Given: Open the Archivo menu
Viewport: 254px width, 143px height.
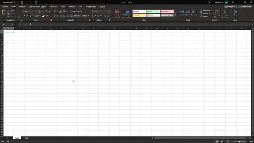Looking at the screenshot, I should point(4,7).
